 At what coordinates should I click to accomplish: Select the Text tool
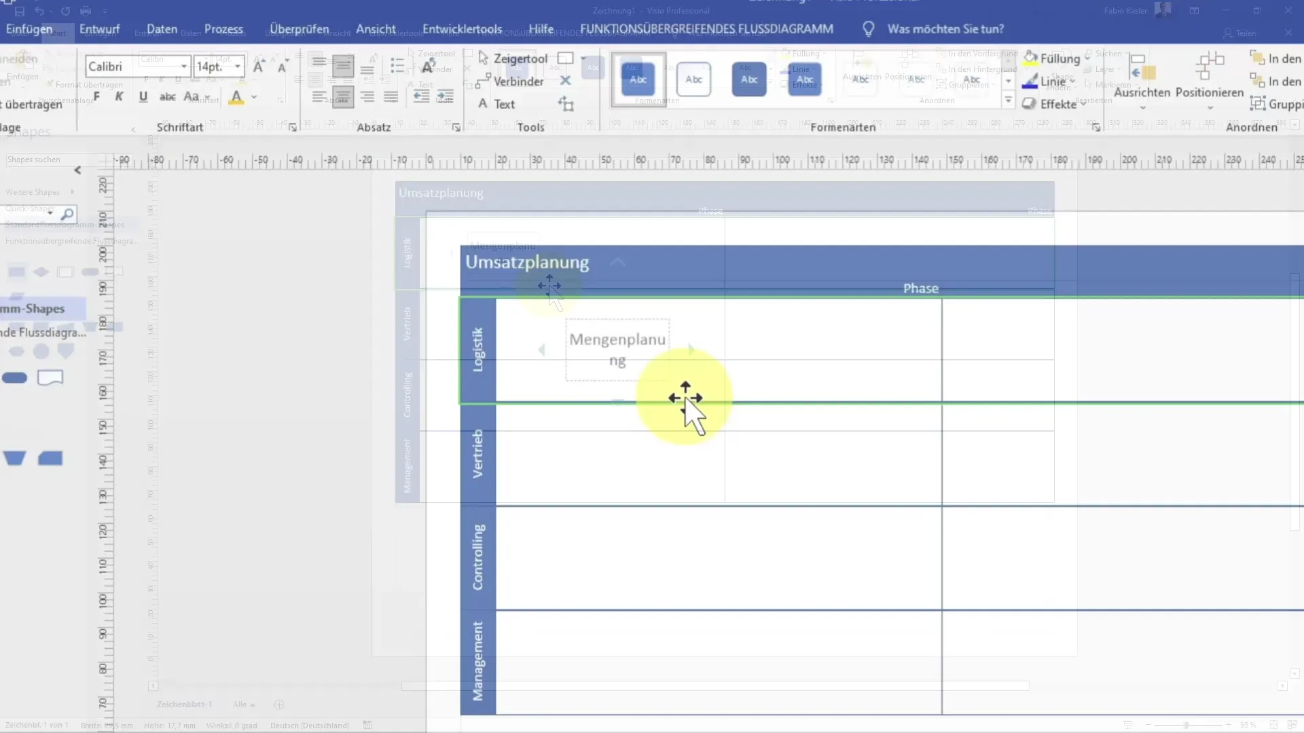click(496, 104)
